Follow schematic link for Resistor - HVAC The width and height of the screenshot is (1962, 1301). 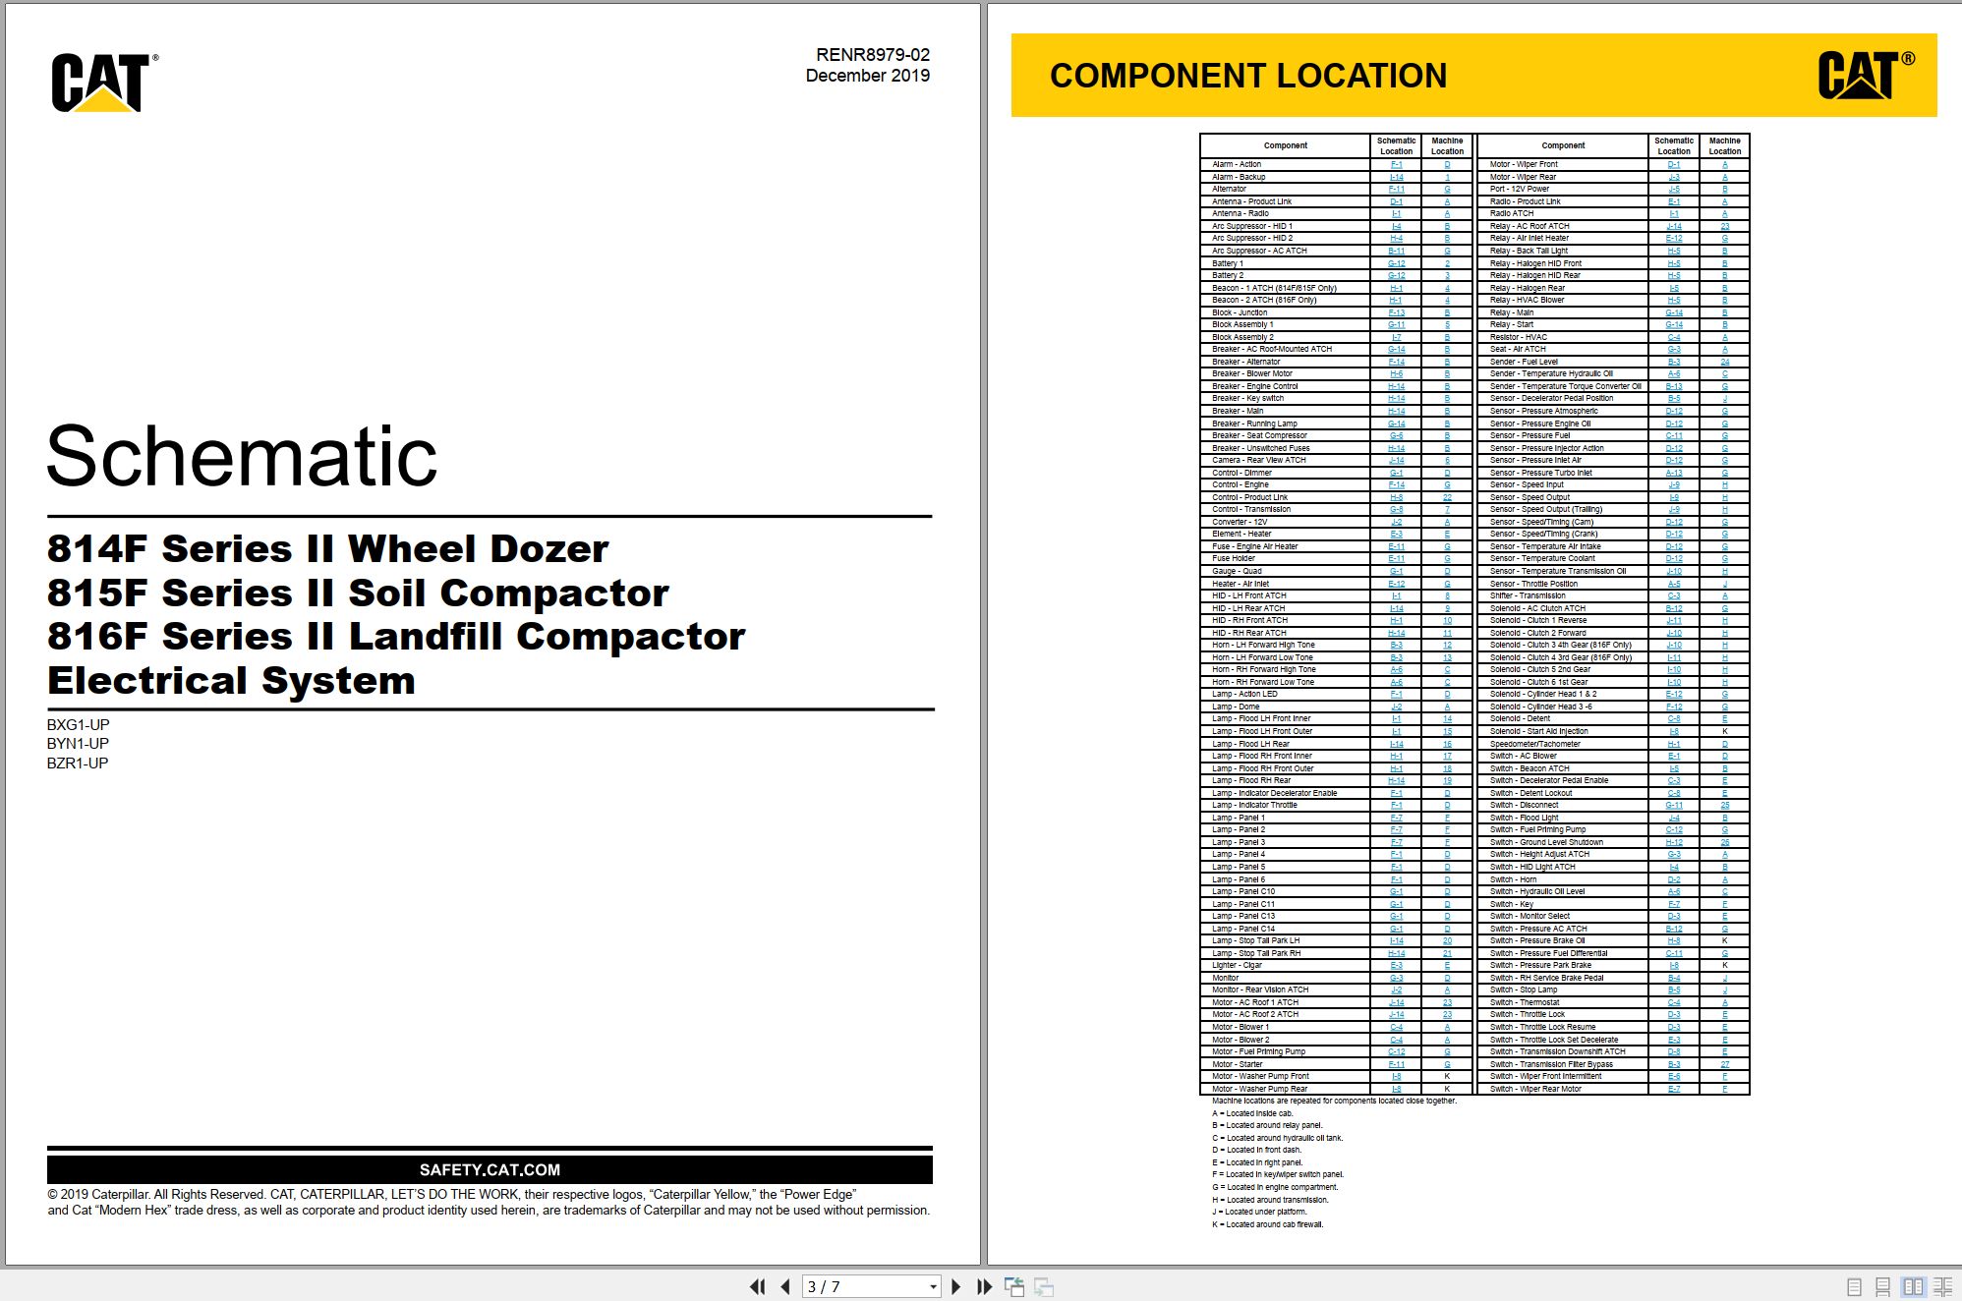click(x=1673, y=337)
